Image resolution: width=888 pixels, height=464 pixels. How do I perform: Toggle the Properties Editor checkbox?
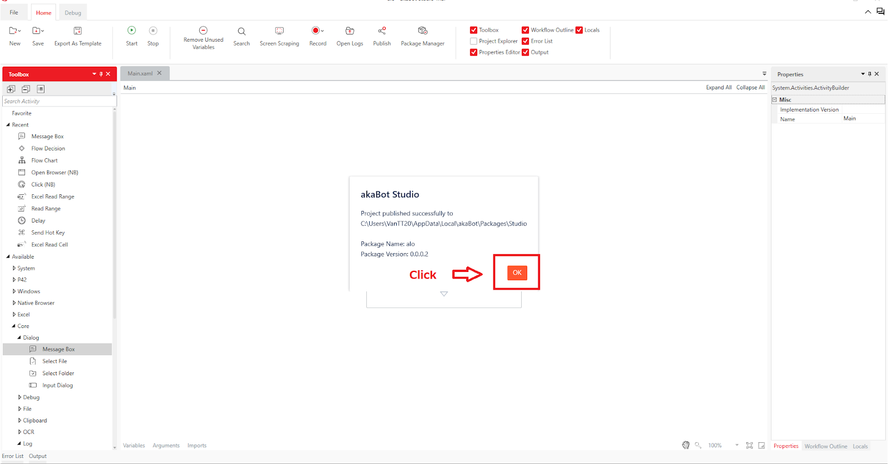(473, 52)
